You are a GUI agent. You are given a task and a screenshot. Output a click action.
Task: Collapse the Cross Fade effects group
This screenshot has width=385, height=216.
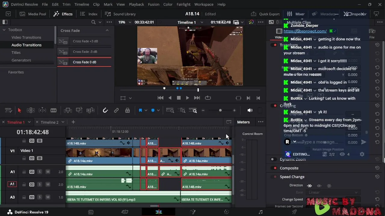(x=107, y=30)
